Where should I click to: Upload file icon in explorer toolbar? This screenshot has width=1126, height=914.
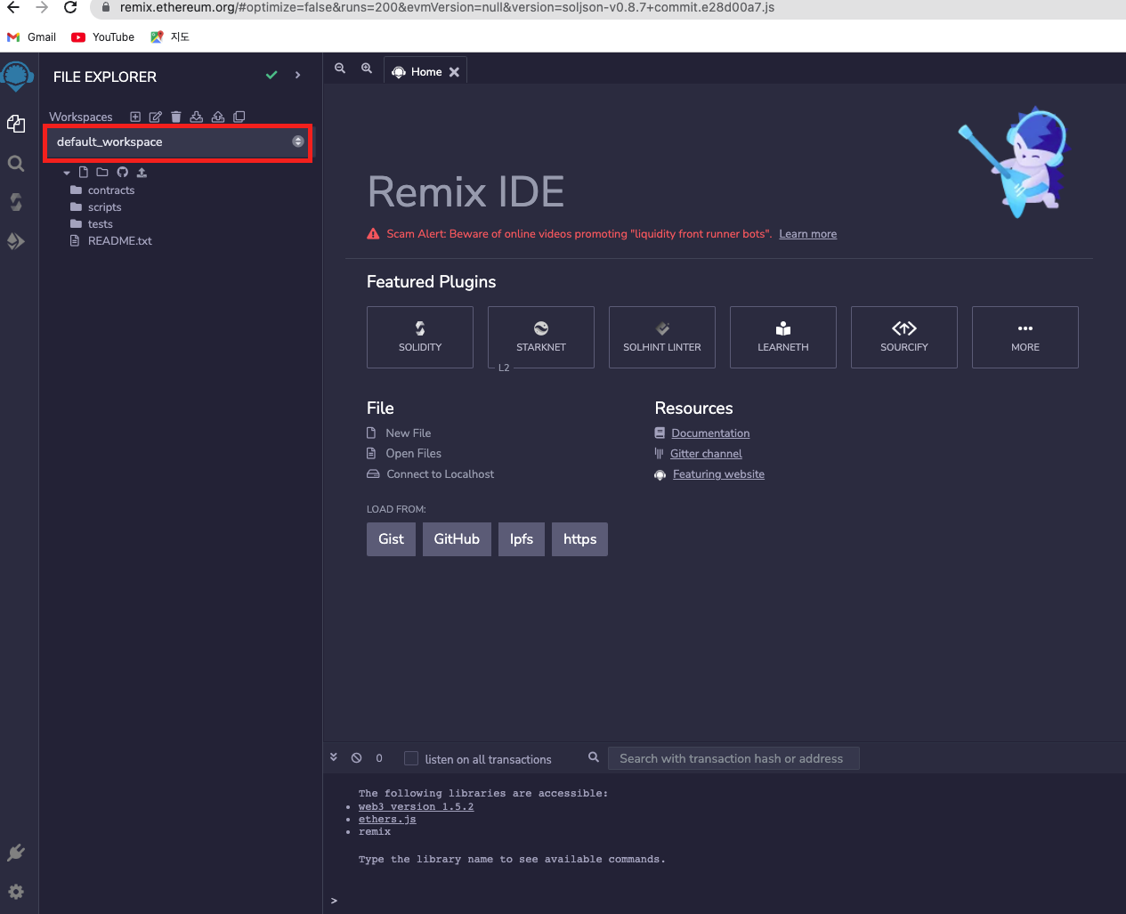point(142,172)
